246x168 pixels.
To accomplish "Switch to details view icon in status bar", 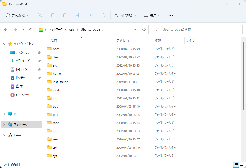I will coord(236,165).
